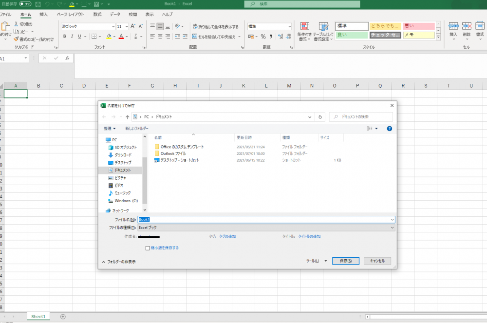The width and height of the screenshot is (487, 323).
Task: Click the Underline formatting icon
Action: [79, 37]
